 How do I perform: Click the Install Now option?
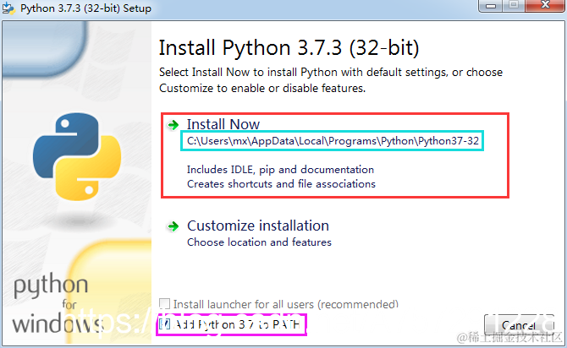pos(223,124)
